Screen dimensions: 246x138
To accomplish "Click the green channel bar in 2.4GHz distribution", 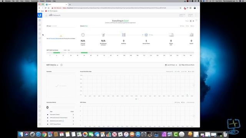I will point(57,53).
